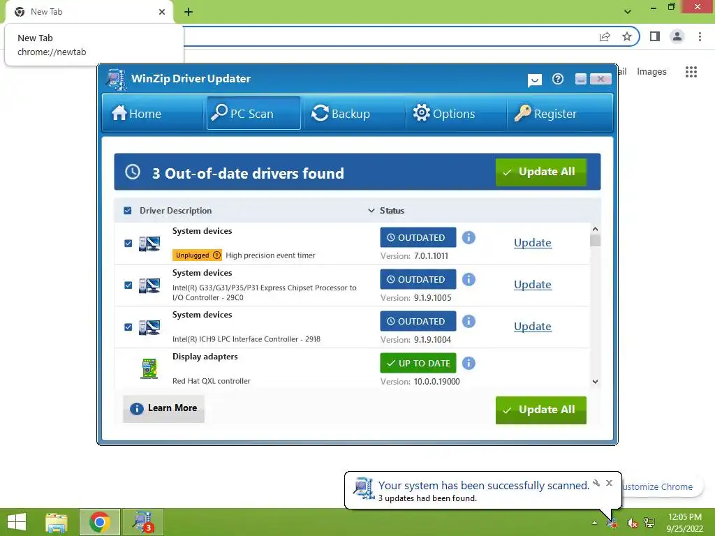Open the Chrome profile avatar menu
The image size is (715, 536).
tap(677, 36)
